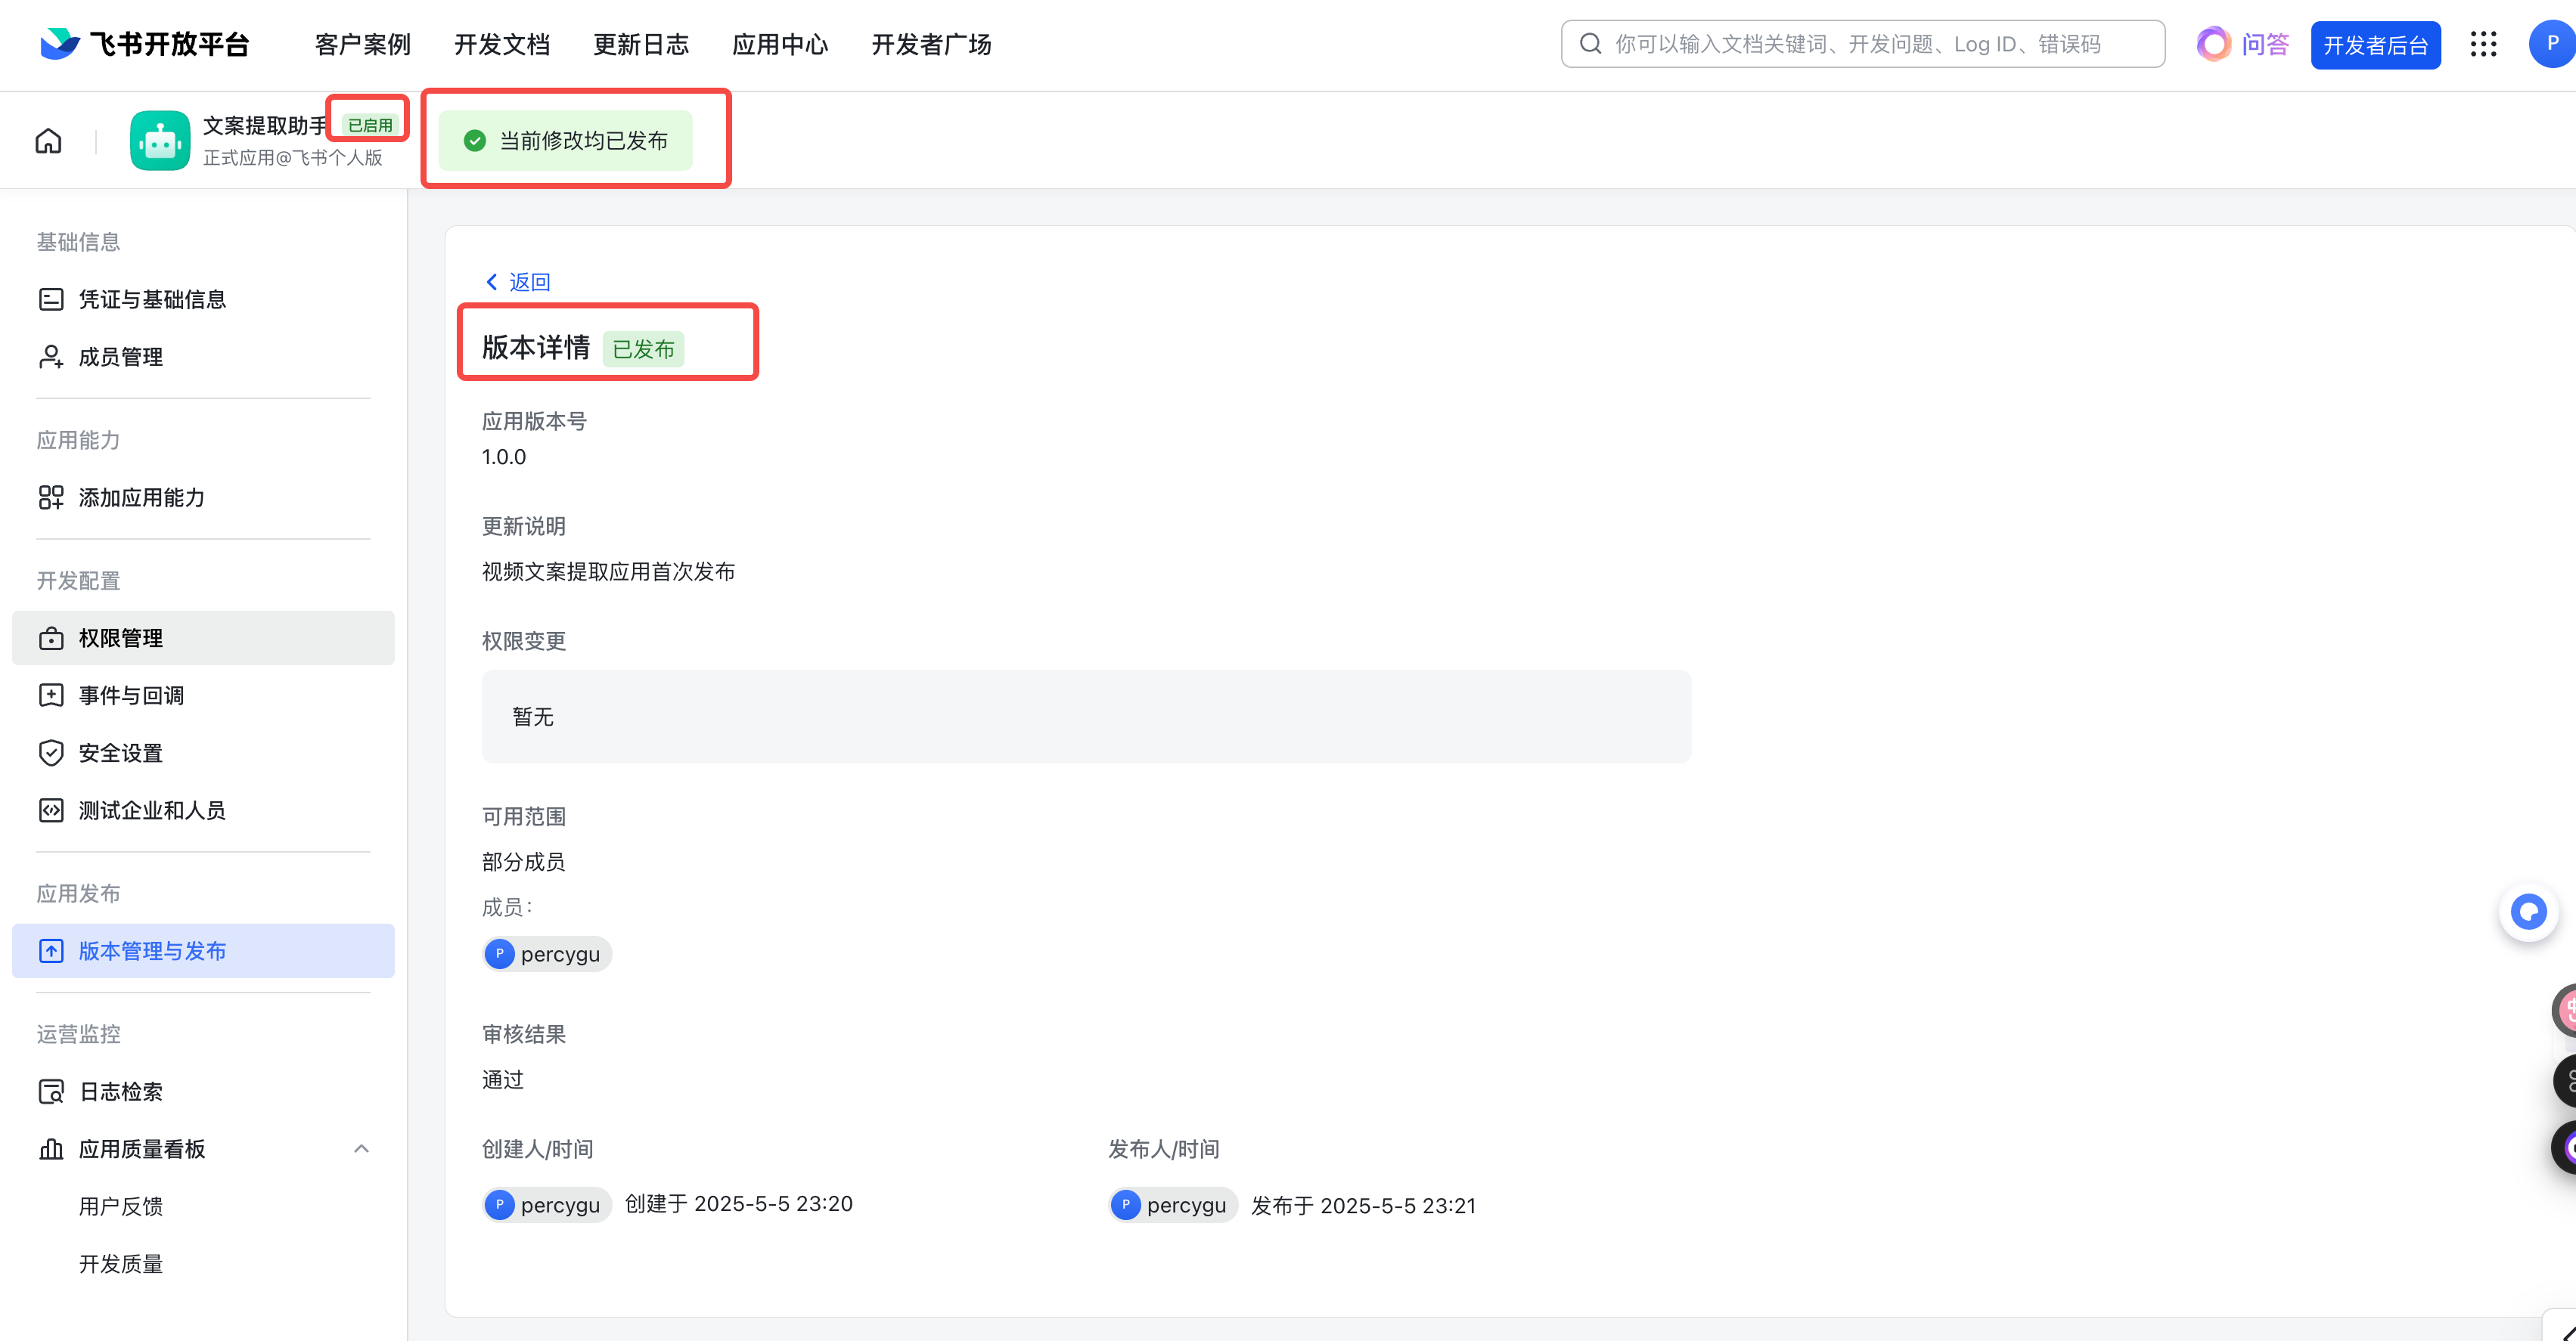Click the 创建于 2025-5-5 23:20 timestamp
Viewport: 2576px width, 1341px height.
click(738, 1203)
